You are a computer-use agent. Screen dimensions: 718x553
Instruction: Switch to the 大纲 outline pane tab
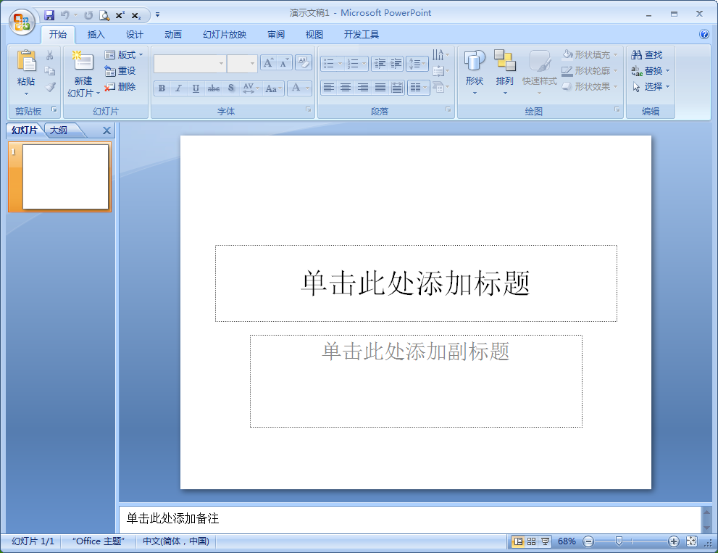(x=58, y=130)
